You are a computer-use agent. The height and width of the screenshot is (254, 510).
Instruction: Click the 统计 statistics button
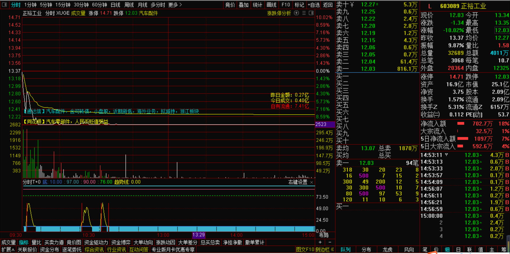click(257, 5)
